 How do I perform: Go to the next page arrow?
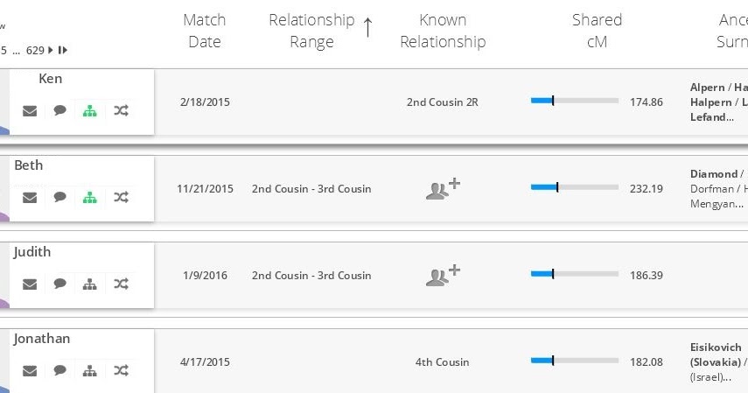51,51
